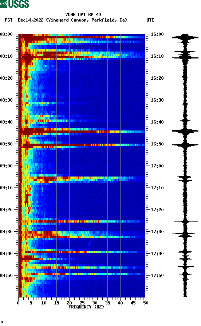Click the '35' frequency axis tick label

point(107,303)
